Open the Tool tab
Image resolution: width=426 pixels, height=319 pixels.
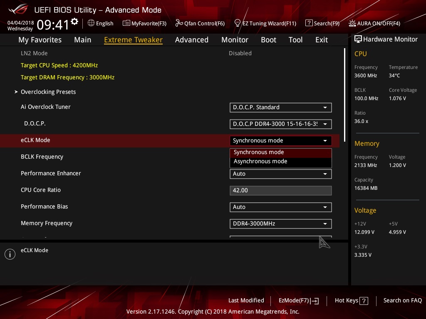pos(295,40)
